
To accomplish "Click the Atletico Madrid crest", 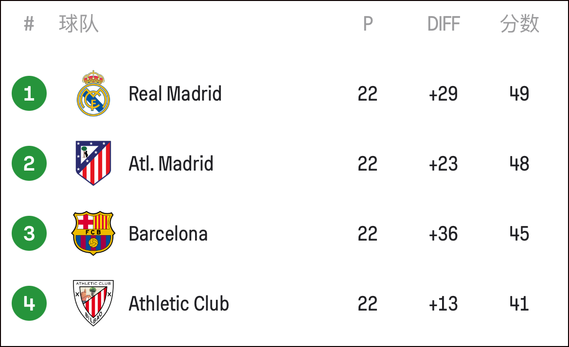I will pos(93,163).
